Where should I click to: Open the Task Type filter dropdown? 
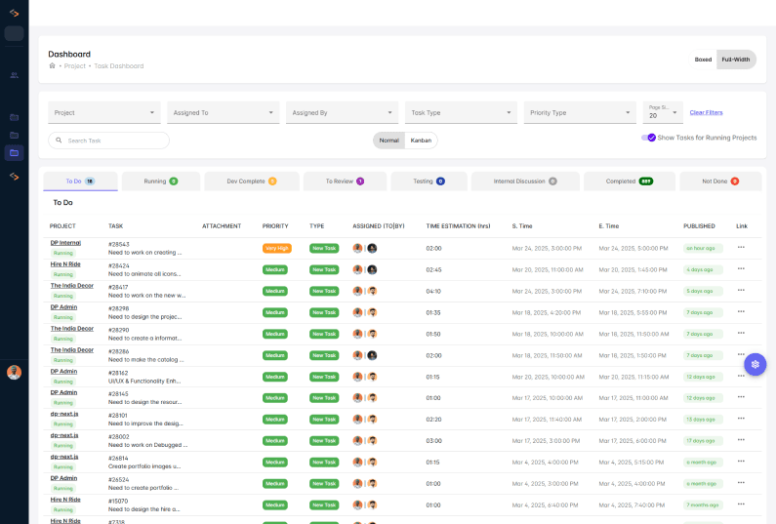[x=461, y=113]
